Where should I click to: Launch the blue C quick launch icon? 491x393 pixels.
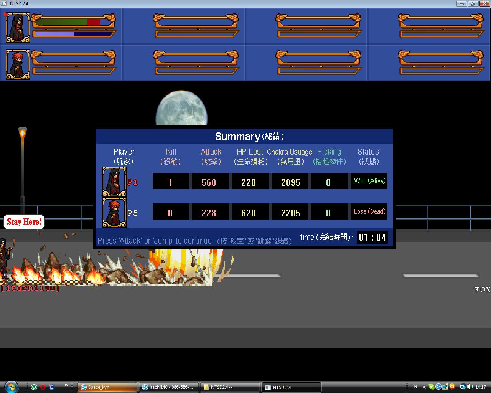pyautogui.click(x=52, y=387)
